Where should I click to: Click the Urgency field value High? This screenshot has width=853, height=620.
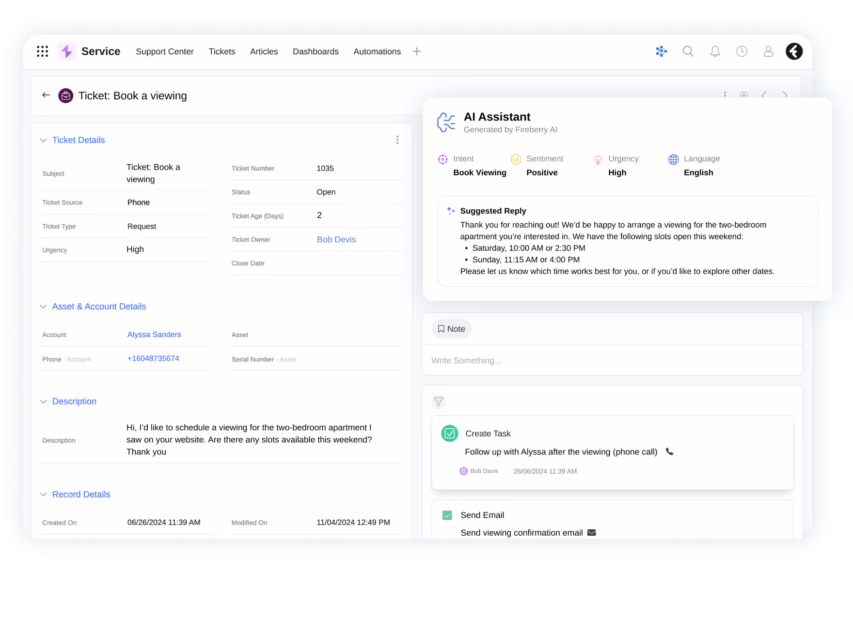click(135, 249)
